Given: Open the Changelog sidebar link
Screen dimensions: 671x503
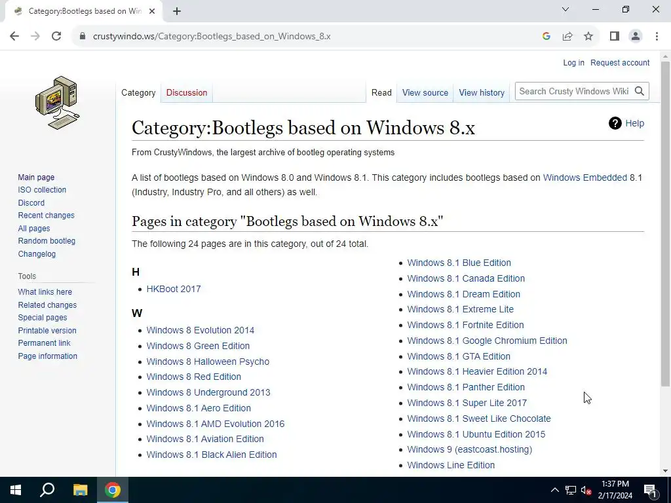Looking at the screenshot, I should (37, 253).
